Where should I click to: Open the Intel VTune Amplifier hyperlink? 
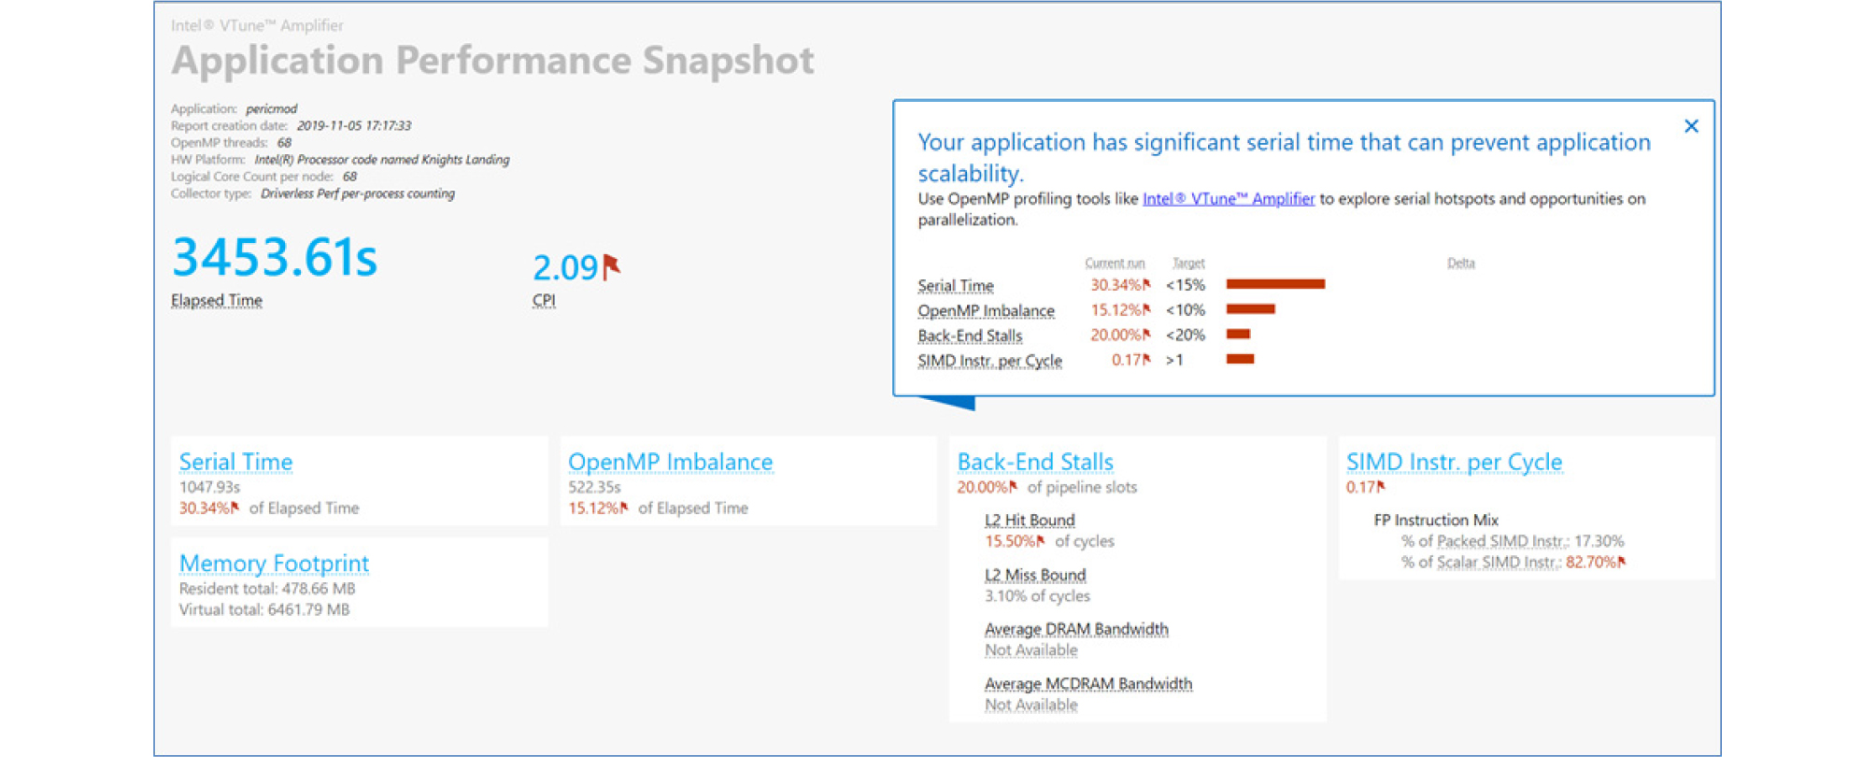[x=1228, y=199]
